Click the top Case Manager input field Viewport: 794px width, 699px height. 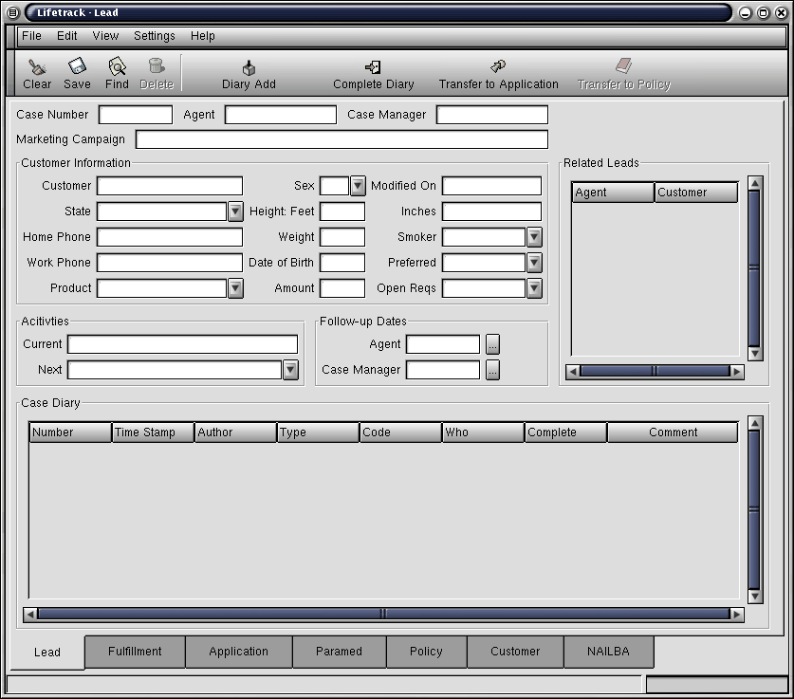pyautogui.click(x=492, y=115)
